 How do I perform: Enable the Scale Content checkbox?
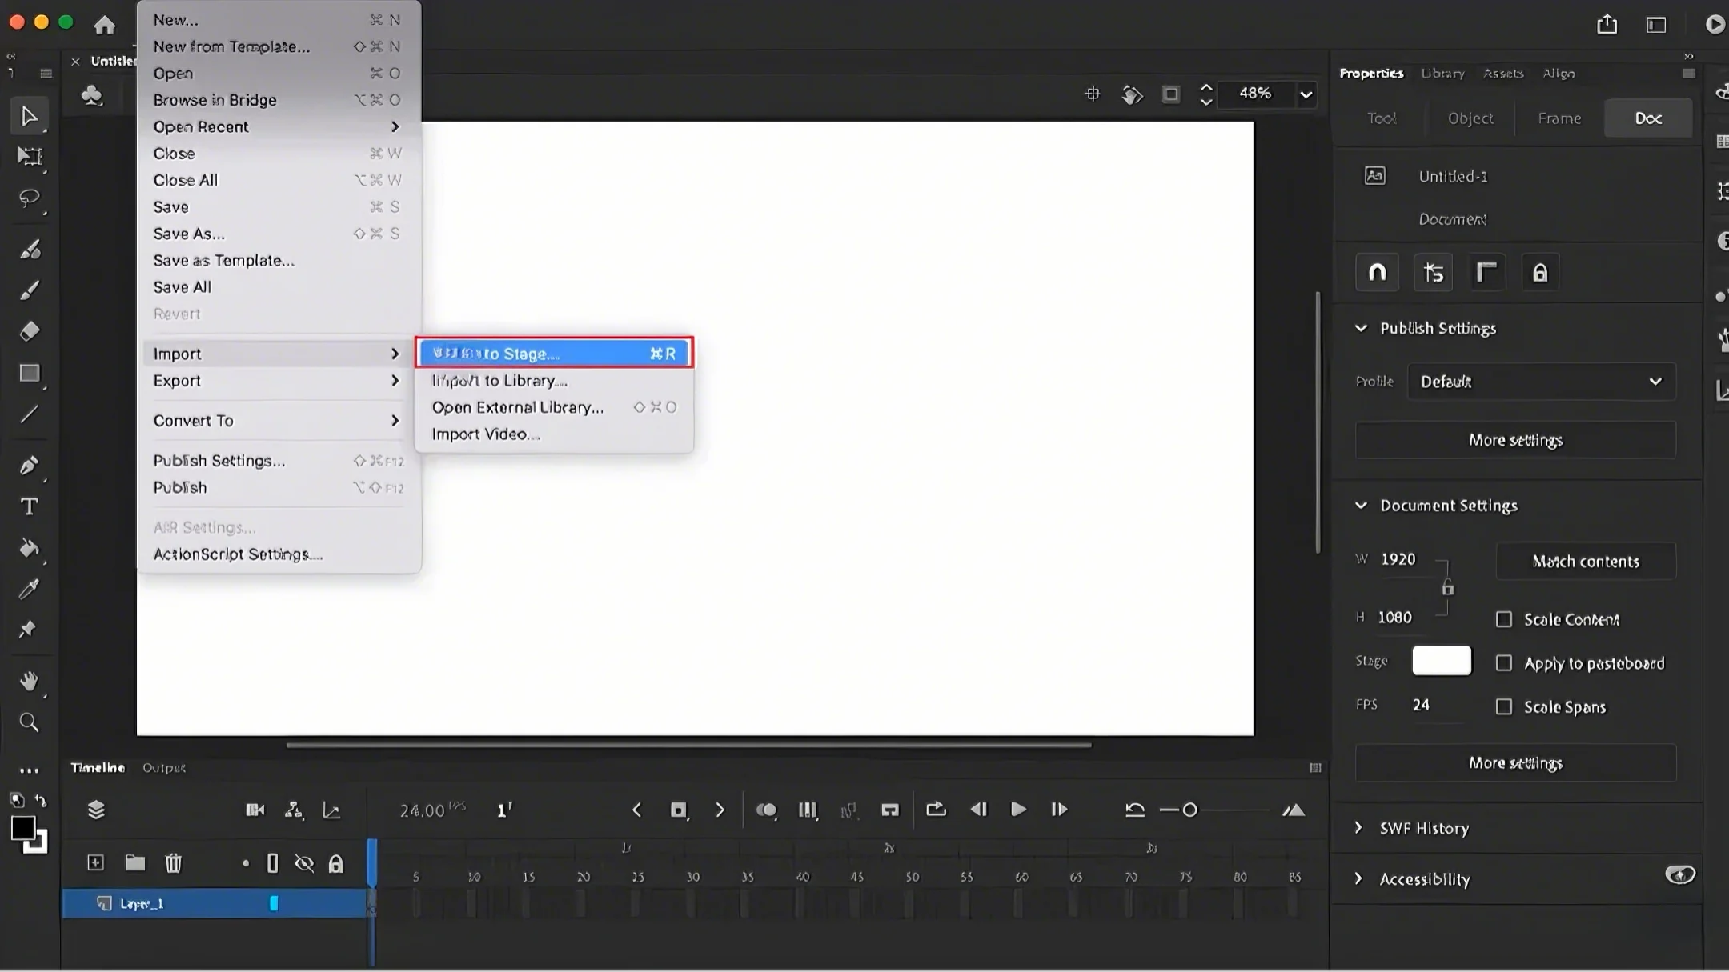(1504, 619)
